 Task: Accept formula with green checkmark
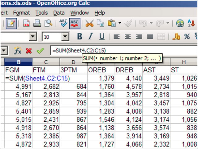coord(40,51)
